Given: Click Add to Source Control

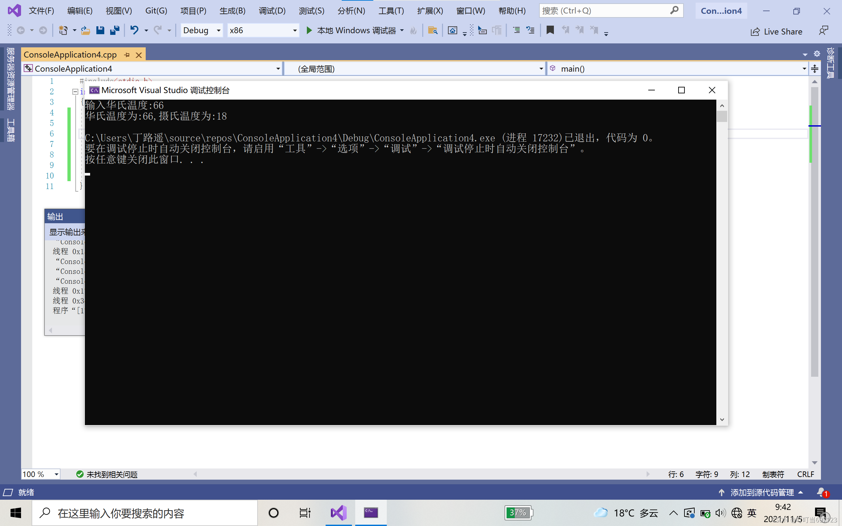Looking at the screenshot, I should point(761,492).
